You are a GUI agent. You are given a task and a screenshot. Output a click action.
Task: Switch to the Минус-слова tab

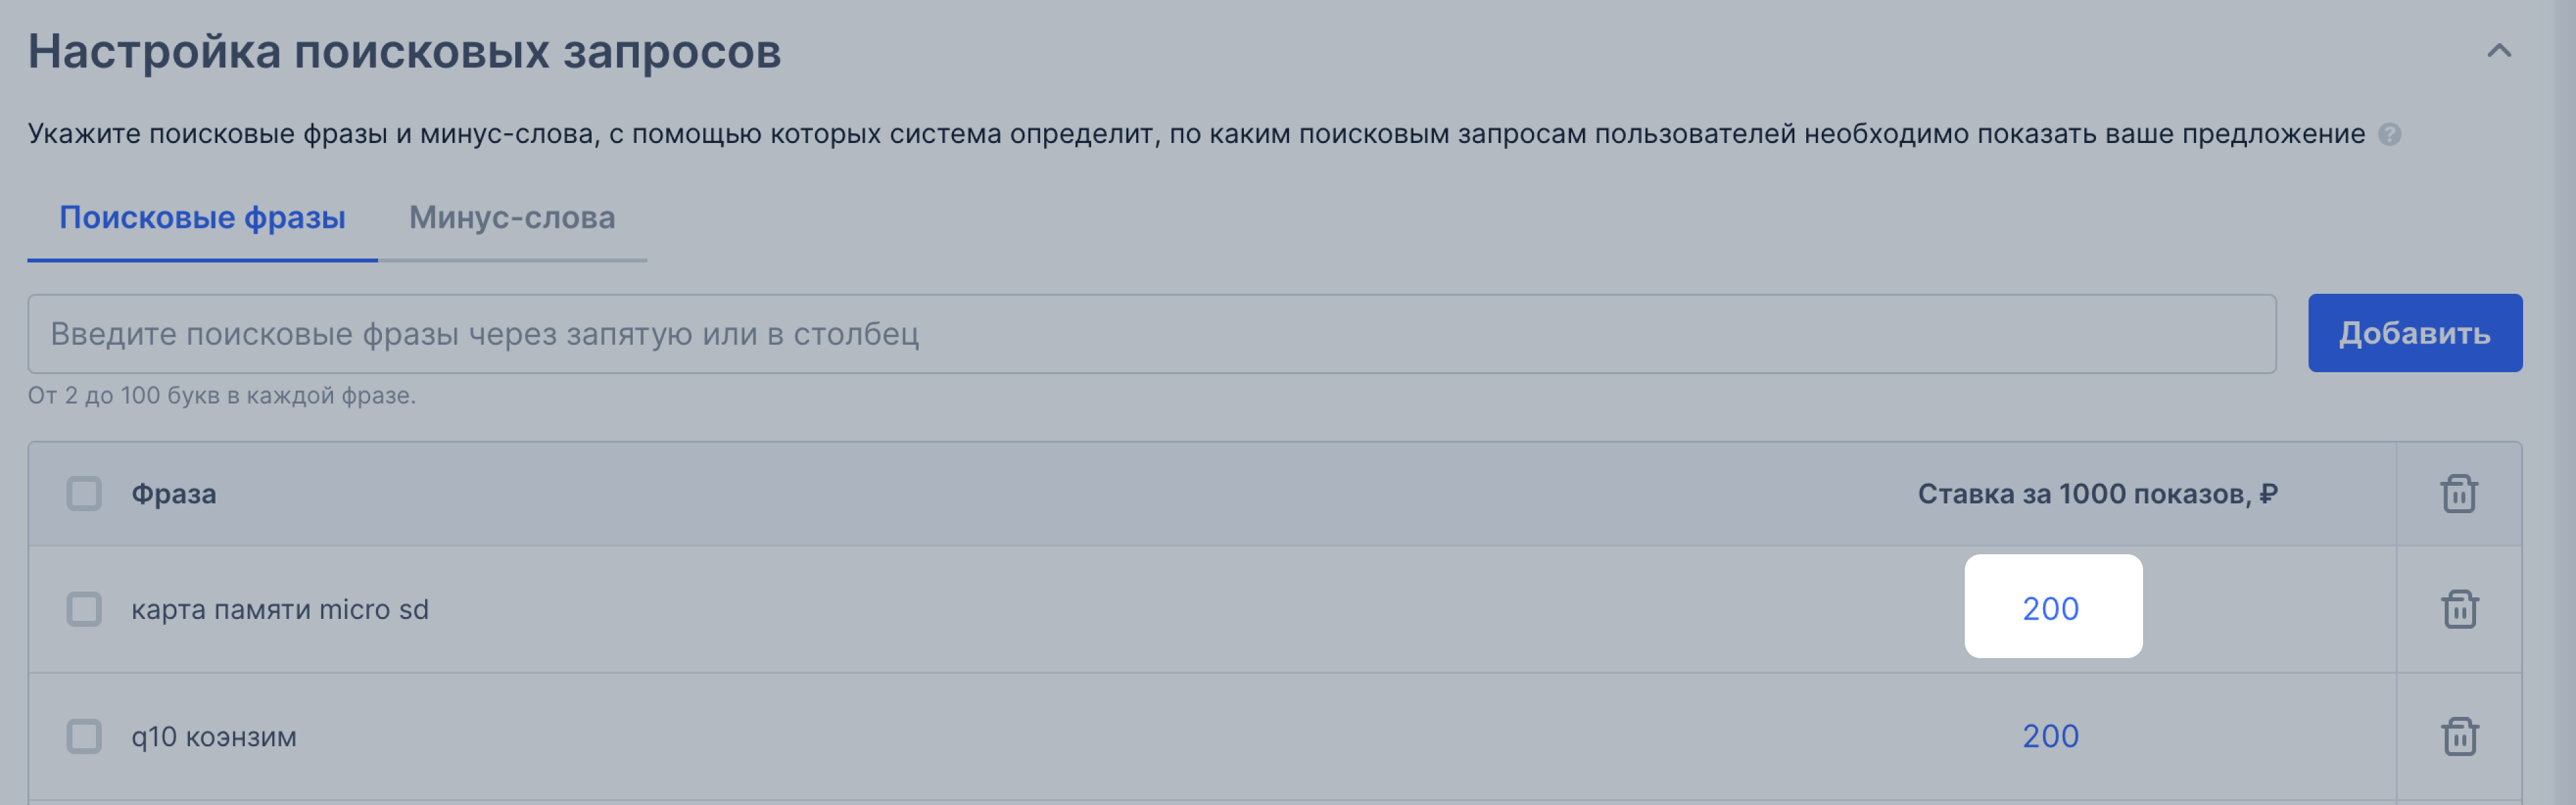coord(512,217)
